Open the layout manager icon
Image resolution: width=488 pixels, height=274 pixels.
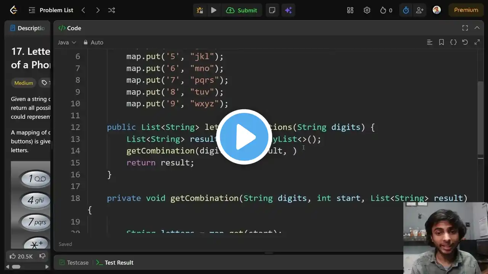pyautogui.click(x=350, y=10)
